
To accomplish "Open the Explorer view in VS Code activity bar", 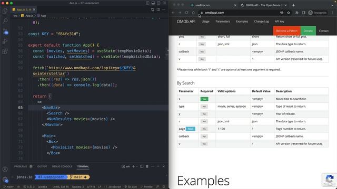I will 5,10.
